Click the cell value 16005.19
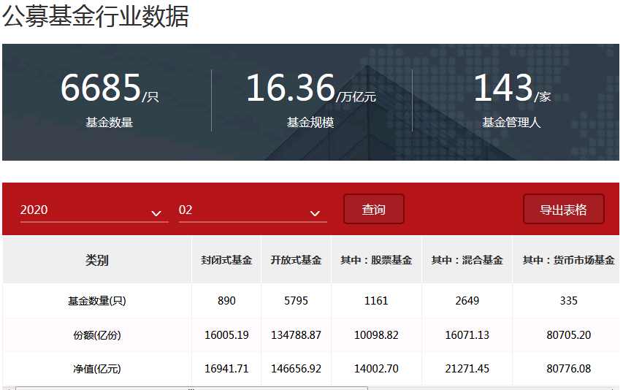The width and height of the screenshot is (623, 390). click(x=226, y=334)
